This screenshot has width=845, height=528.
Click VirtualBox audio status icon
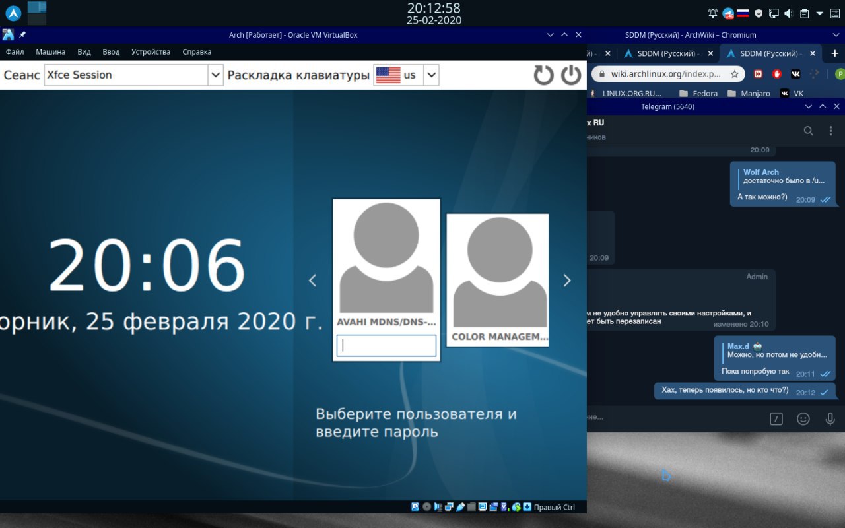coord(438,507)
